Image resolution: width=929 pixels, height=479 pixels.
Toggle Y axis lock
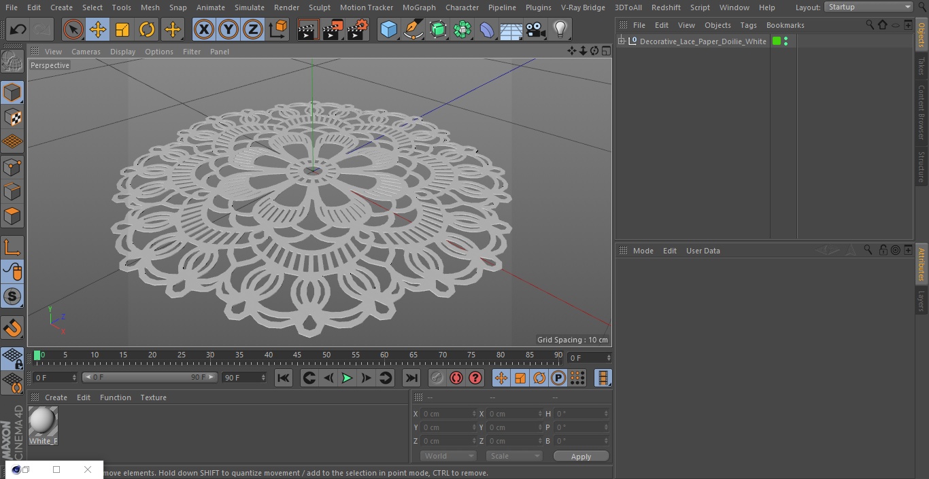pos(229,29)
